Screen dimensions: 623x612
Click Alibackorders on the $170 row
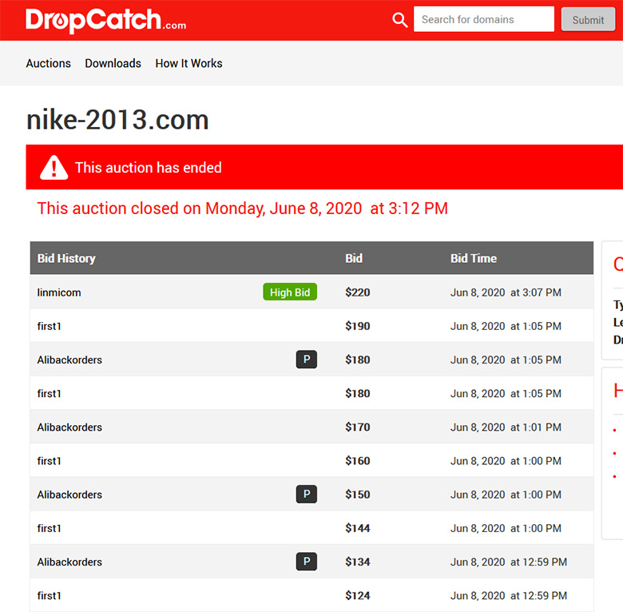tap(69, 427)
